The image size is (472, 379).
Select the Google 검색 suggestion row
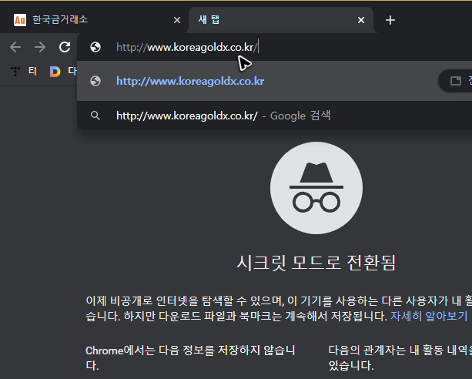click(275, 116)
